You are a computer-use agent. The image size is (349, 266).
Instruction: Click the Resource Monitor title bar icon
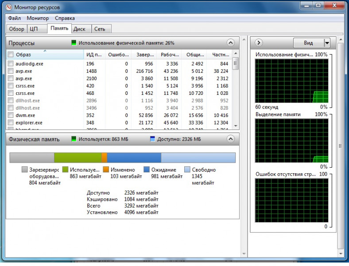tap(8, 7)
